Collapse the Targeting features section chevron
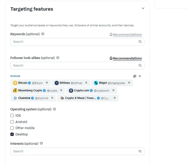This screenshot has height=165, width=187. pyautogui.click(x=143, y=8)
